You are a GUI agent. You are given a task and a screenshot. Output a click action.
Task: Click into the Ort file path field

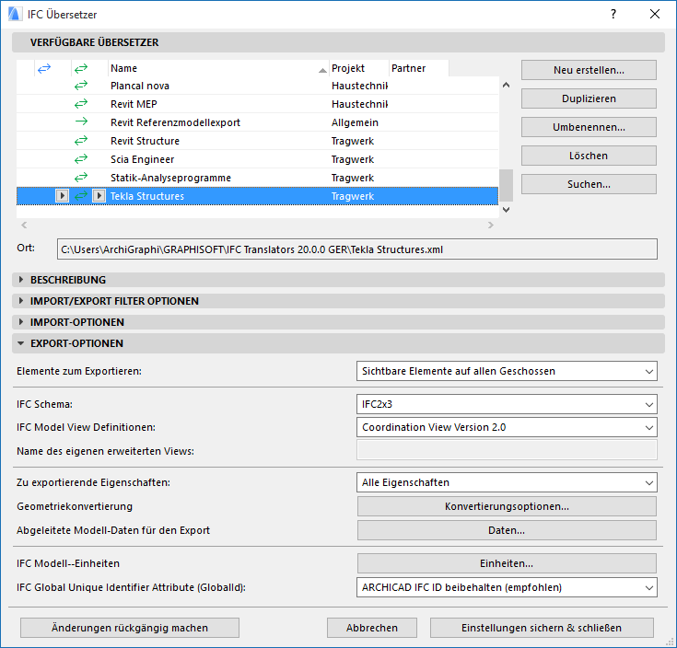click(357, 249)
